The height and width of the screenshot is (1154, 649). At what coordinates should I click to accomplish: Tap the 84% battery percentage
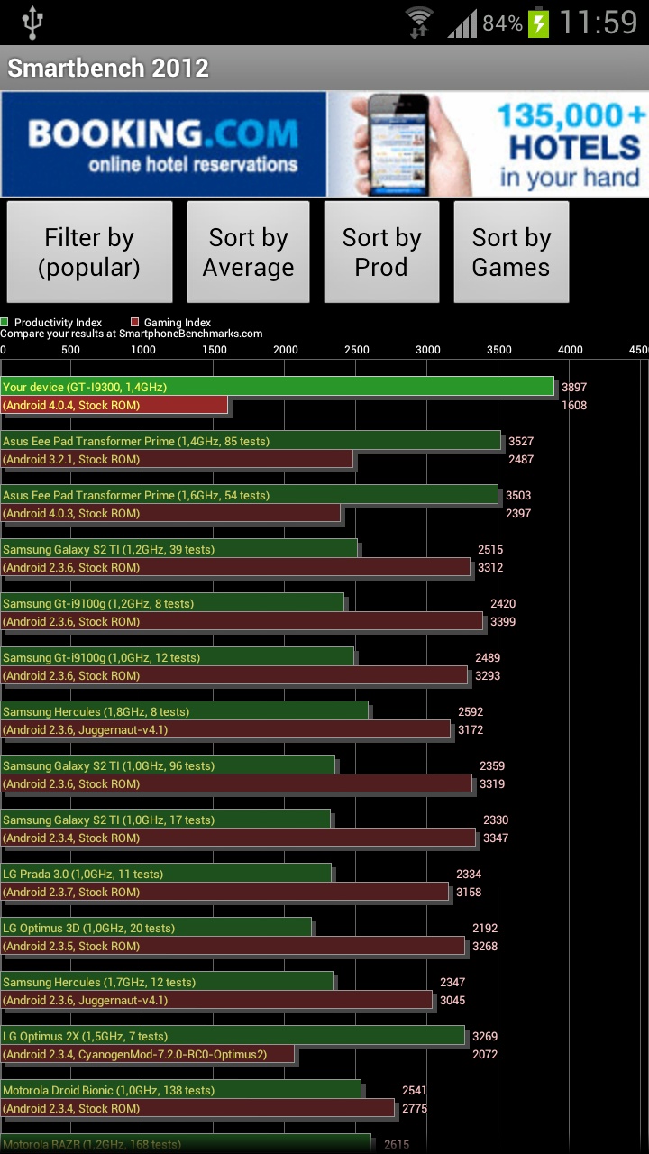pyautogui.click(x=502, y=23)
